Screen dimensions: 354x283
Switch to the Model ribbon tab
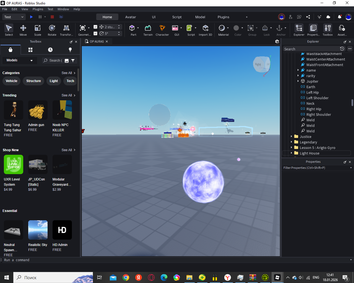tap(200, 17)
